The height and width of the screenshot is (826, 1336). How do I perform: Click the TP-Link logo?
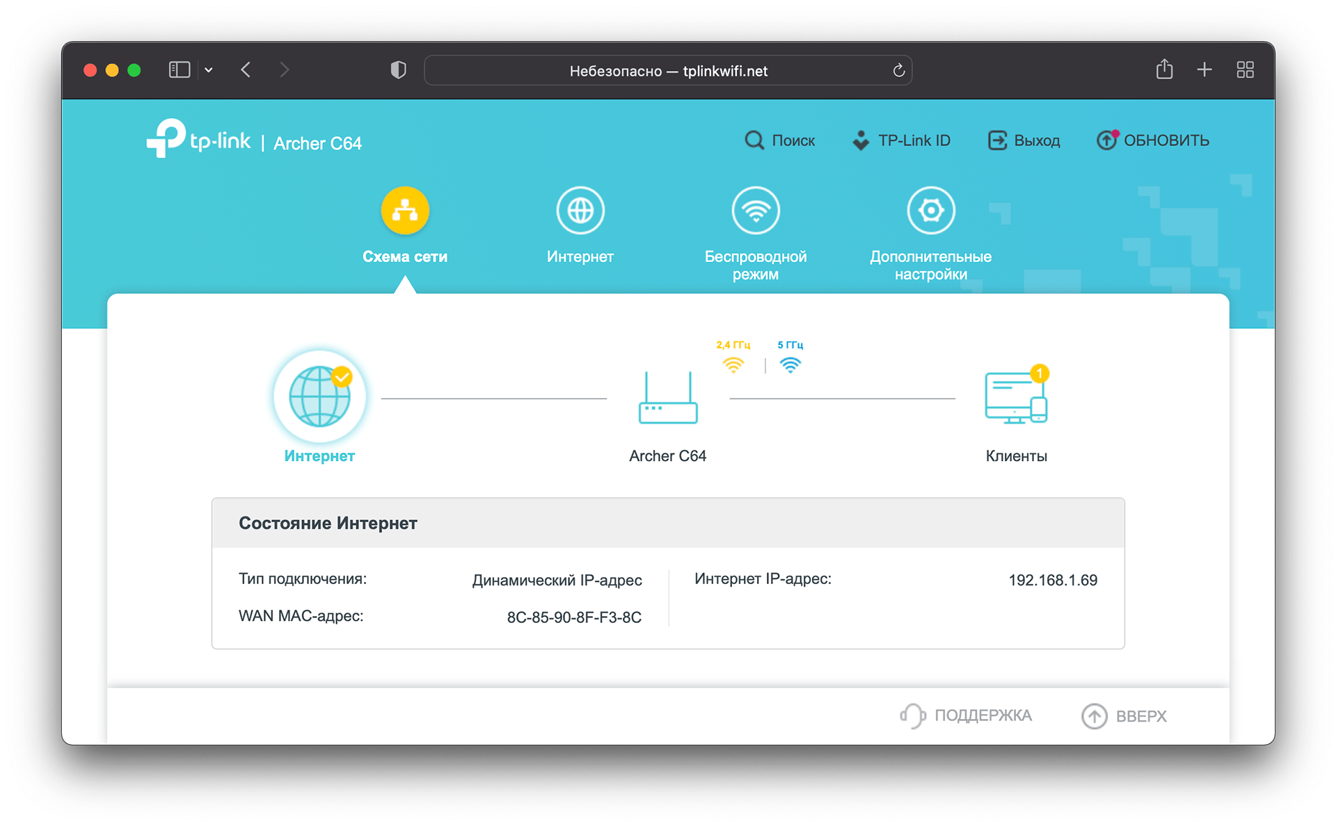(x=198, y=139)
